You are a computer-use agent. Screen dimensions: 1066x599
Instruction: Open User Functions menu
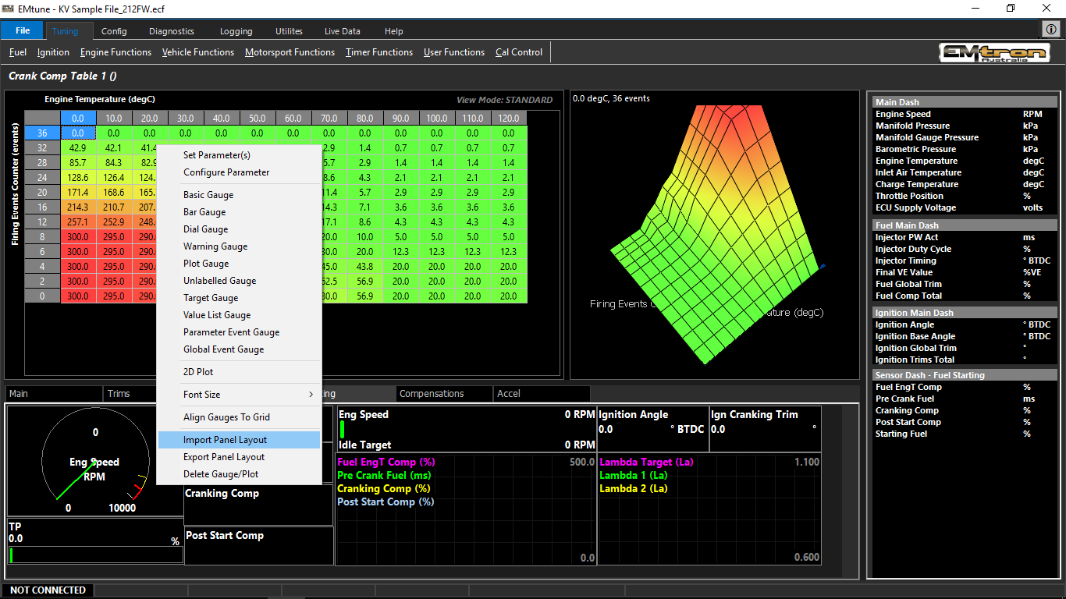click(x=454, y=52)
